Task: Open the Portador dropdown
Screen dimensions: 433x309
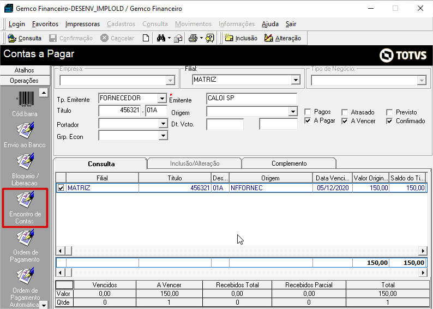Action: [x=163, y=124]
